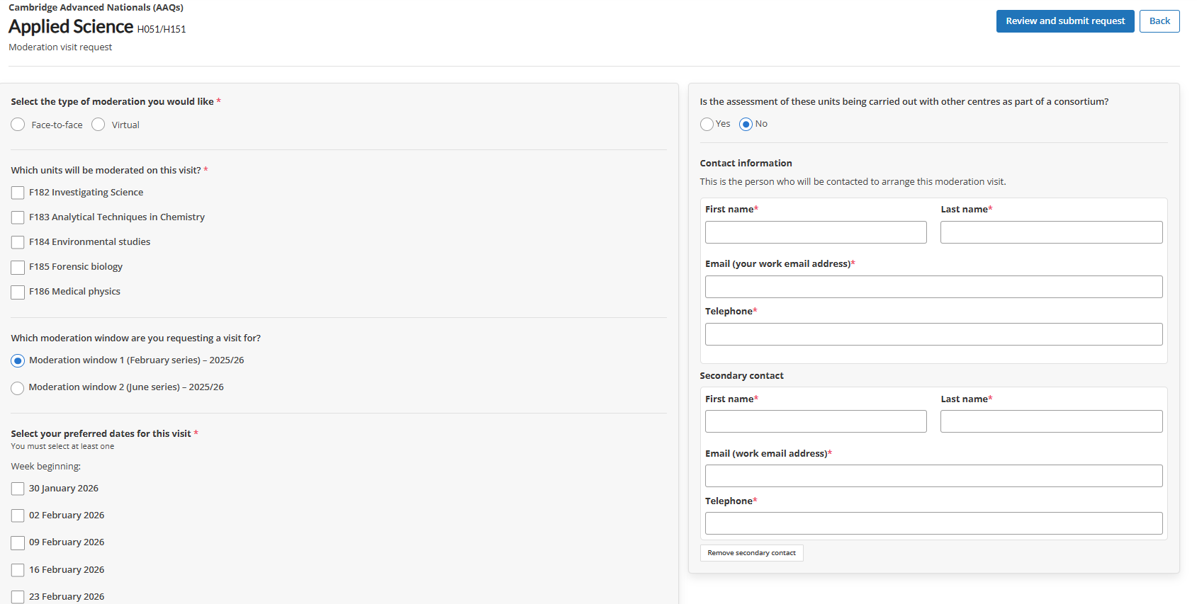Check week beginning 30 January 2026
This screenshot has height=604, width=1197.
click(x=18, y=489)
